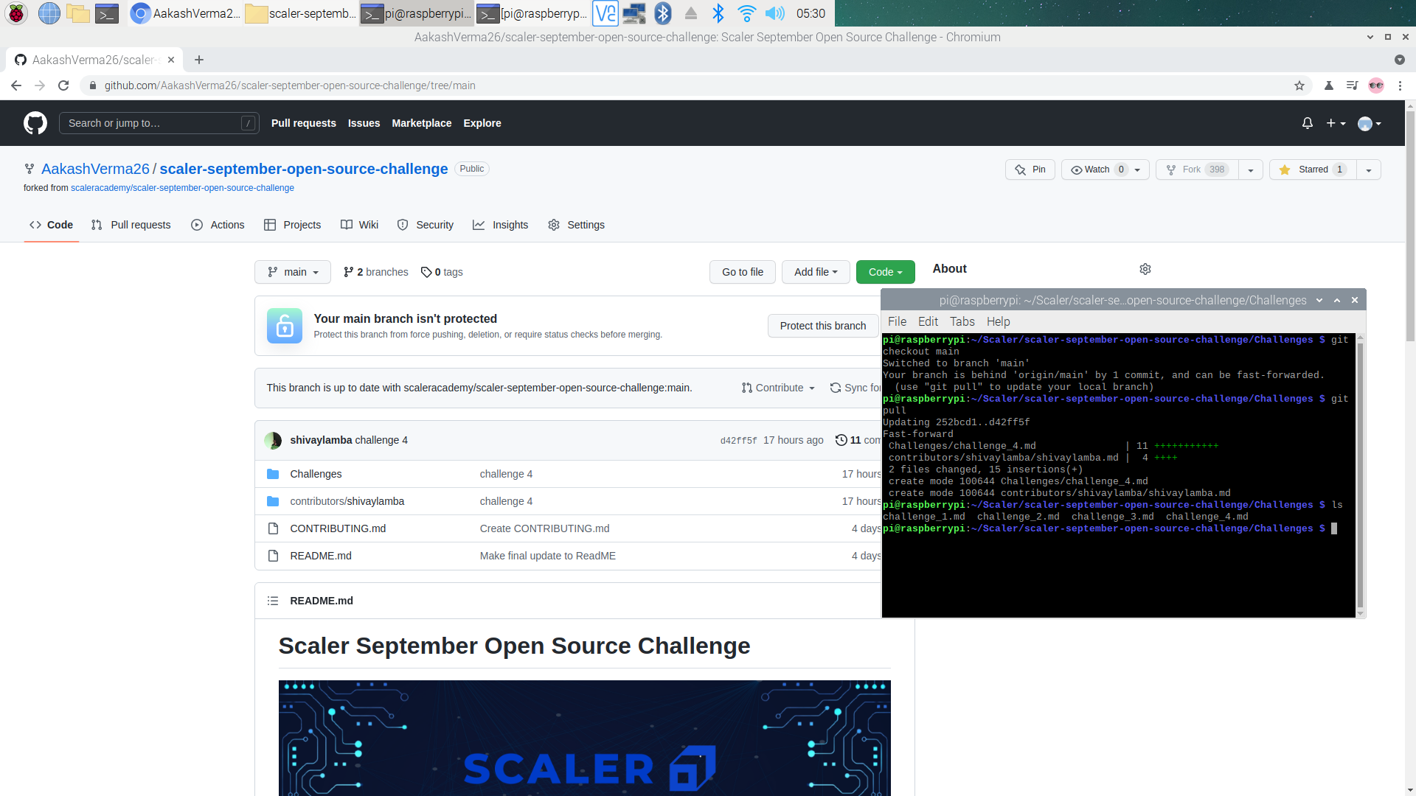Open the terminal's Help menu
Screen dimensions: 1416x796
(999, 321)
